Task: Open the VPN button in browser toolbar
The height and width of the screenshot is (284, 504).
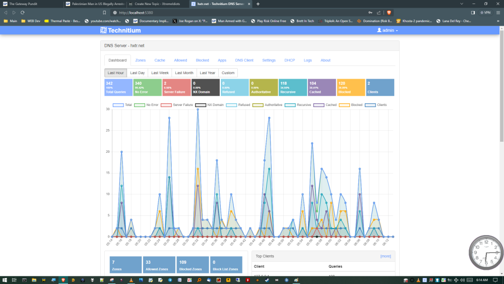Action: point(485,12)
